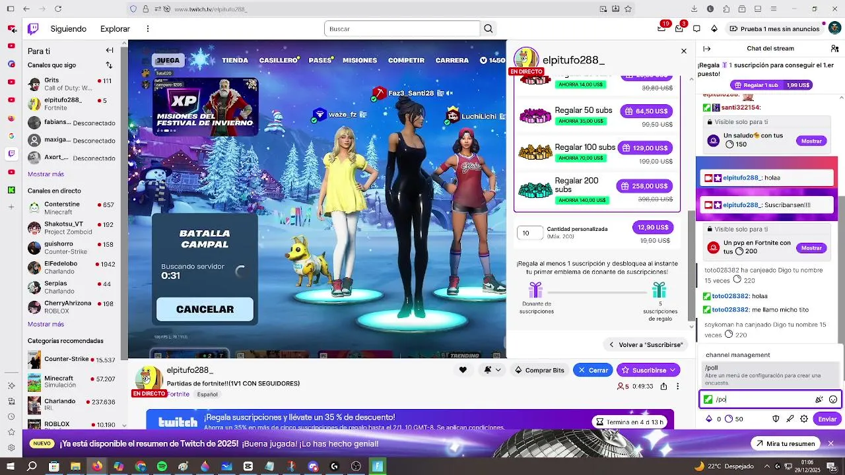Edit the custom gift quantity field
This screenshot has height=475, width=845.
click(530, 233)
